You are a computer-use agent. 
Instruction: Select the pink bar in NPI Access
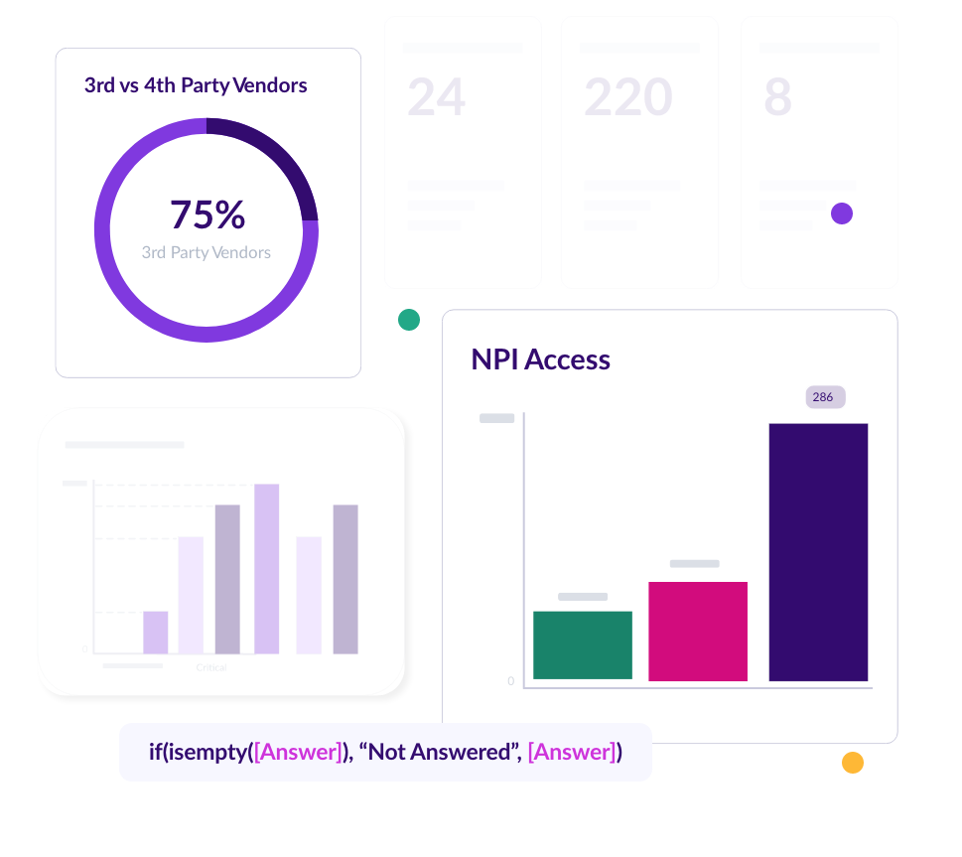tap(698, 631)
